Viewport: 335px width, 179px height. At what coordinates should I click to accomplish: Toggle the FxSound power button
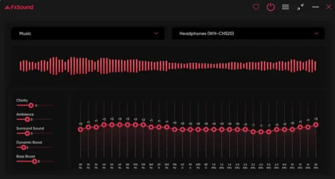click(271, 7)
